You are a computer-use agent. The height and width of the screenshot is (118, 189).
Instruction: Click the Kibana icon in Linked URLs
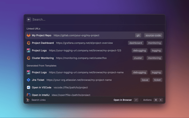pyautogui.click(x=28, y=50)
